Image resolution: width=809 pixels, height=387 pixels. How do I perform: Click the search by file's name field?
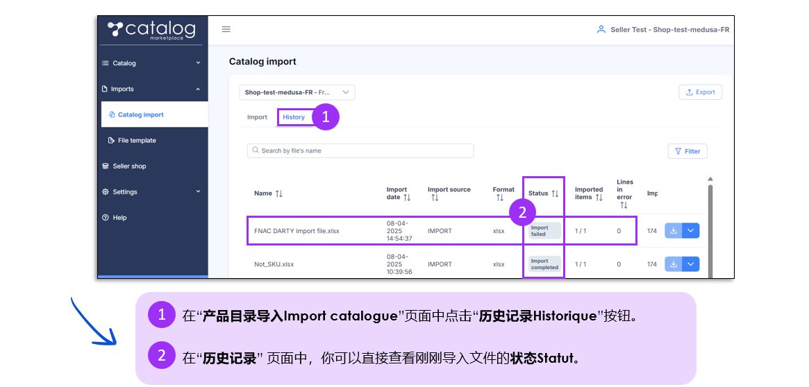click(360, 150)
